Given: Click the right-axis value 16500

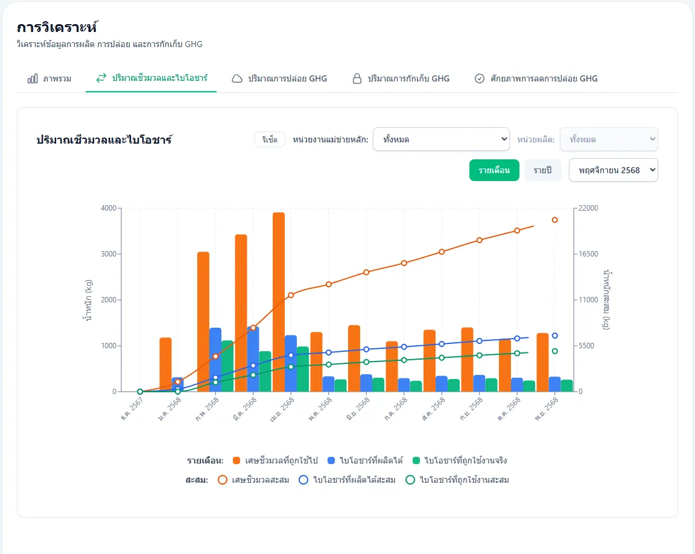Looking at the screenshot, I should click(588, 254).
